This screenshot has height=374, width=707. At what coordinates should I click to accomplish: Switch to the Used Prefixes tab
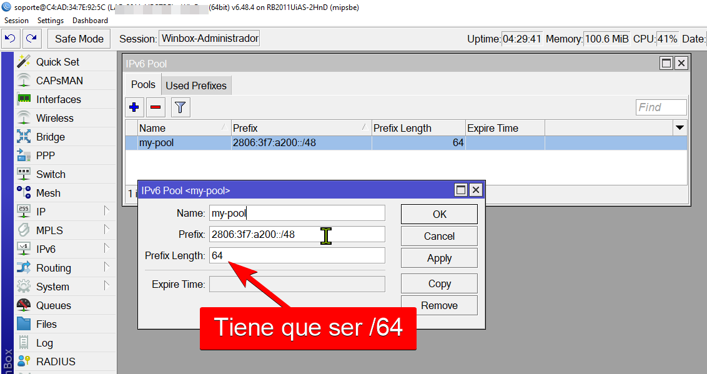(196, 84)
